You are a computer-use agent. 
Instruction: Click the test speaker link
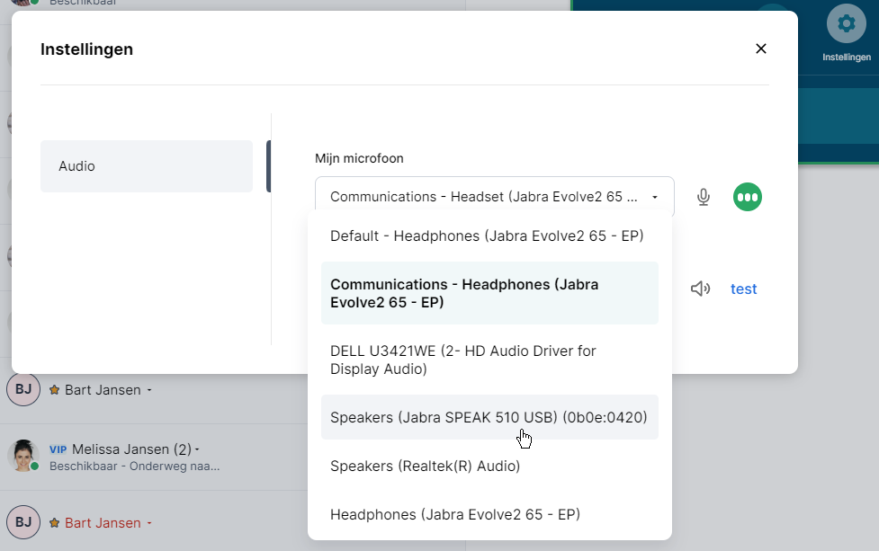click(743, 289)
